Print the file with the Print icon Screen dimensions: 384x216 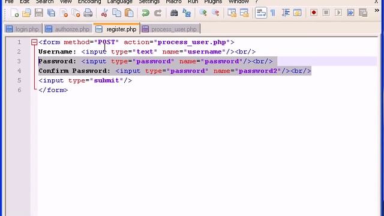click(88, 13)
